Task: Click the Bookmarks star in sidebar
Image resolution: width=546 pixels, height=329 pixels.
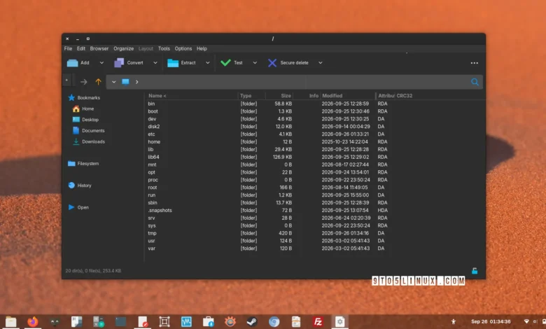Action: point(71,98)
